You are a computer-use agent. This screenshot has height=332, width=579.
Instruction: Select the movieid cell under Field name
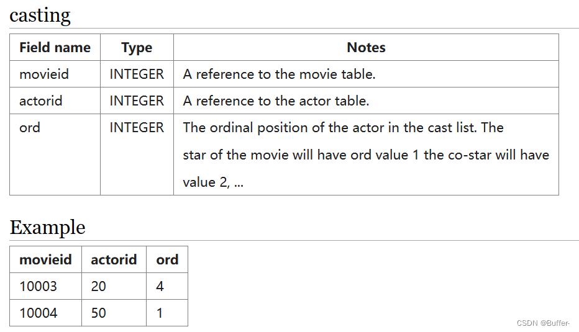tap(44, 74)
